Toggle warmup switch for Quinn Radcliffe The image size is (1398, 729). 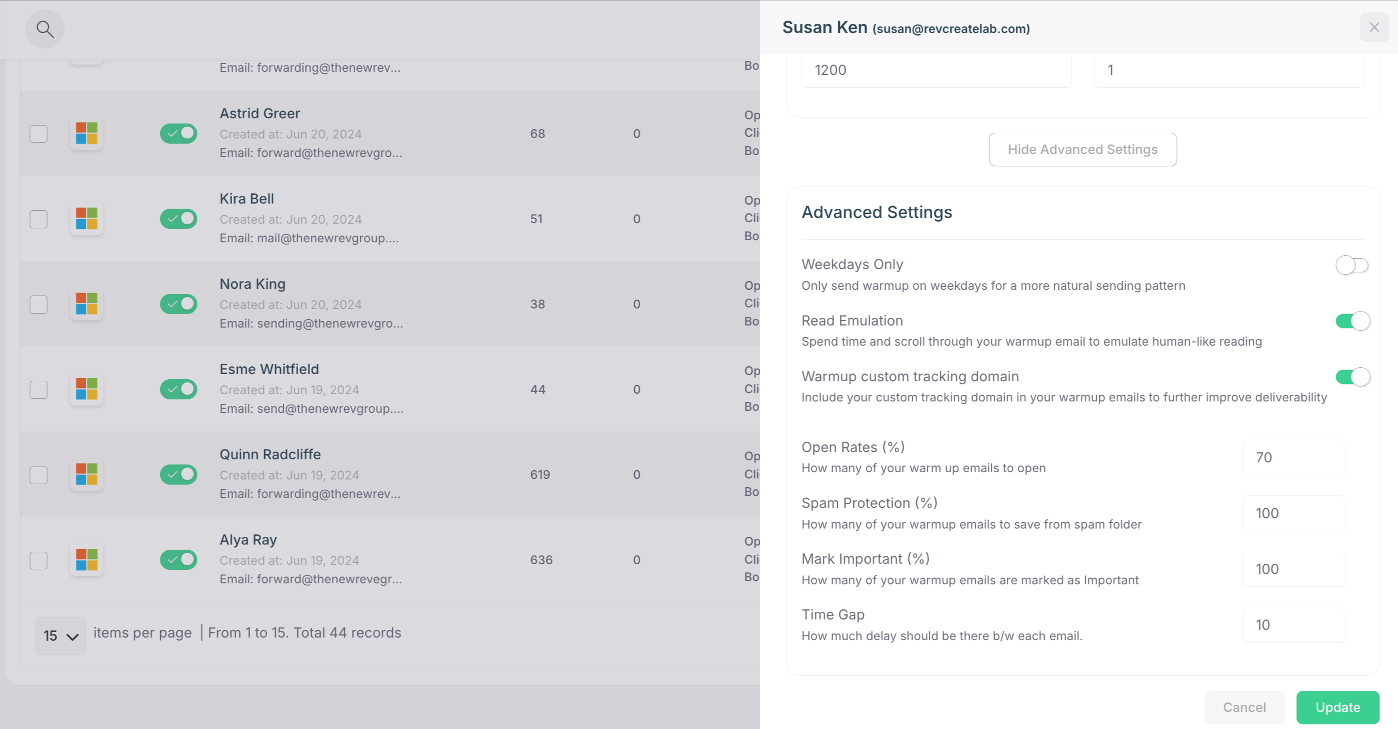[x=178, y=475]
